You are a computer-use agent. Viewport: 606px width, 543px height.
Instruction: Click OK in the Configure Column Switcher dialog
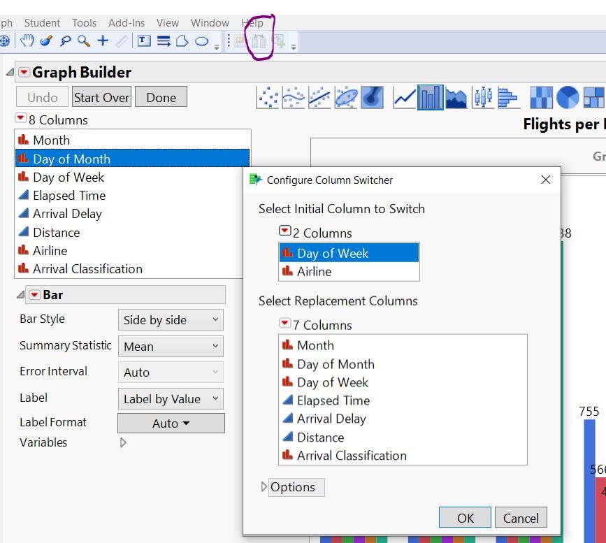tap(465, 517)
